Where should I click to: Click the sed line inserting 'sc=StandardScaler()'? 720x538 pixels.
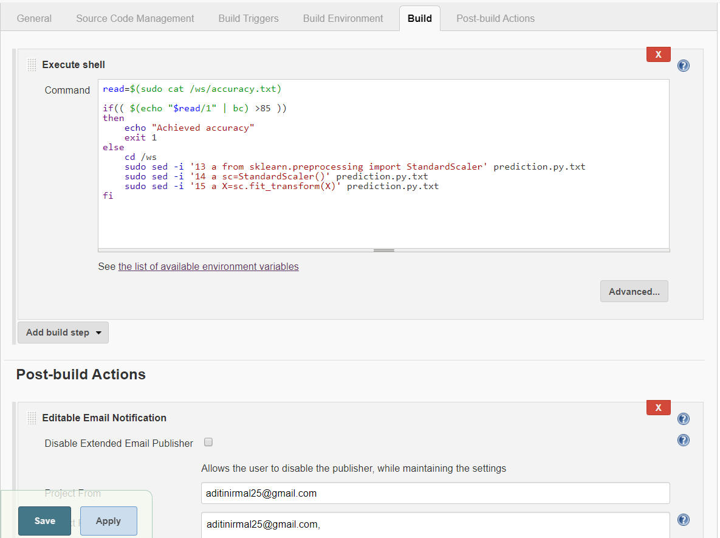pyautogui.click(x=276, y=176)
